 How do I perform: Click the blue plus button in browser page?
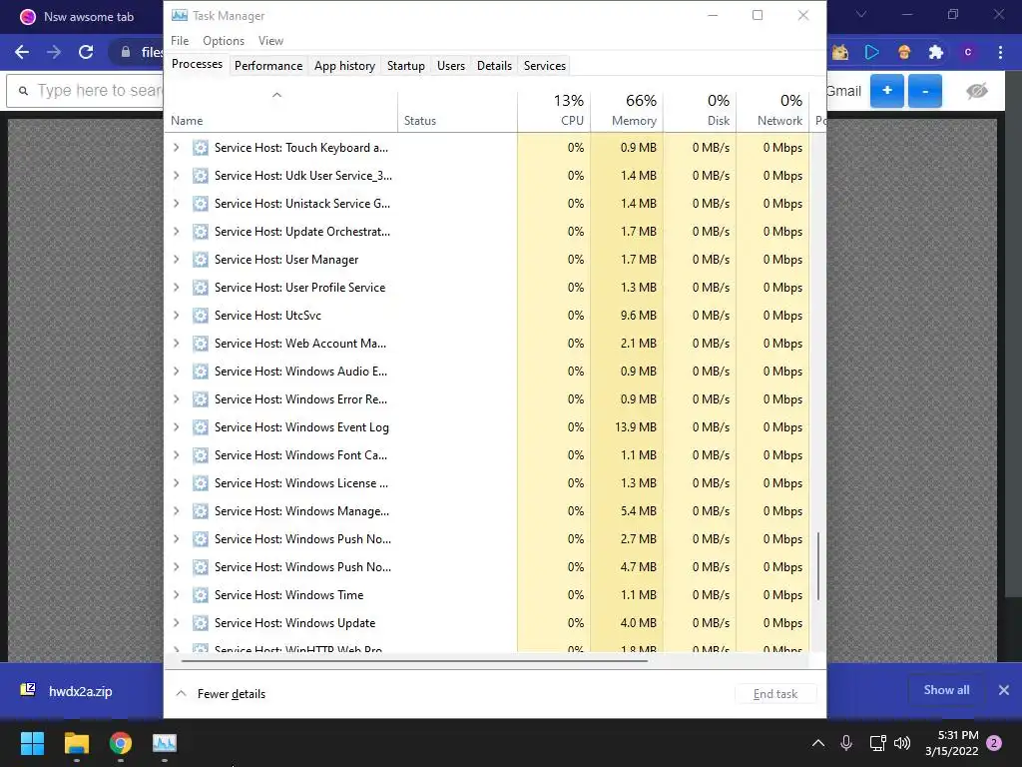point(887,91)
